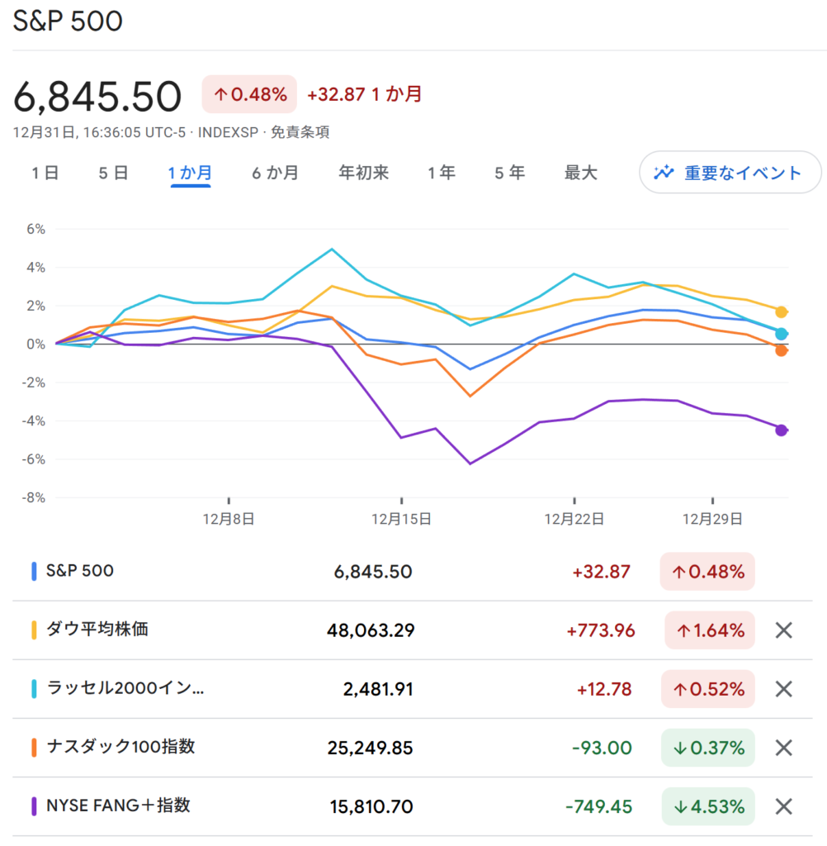Viewport: 827px width, 846px height.
Task: Open the 最大 maximum range tab
Action: pos(580,173)
